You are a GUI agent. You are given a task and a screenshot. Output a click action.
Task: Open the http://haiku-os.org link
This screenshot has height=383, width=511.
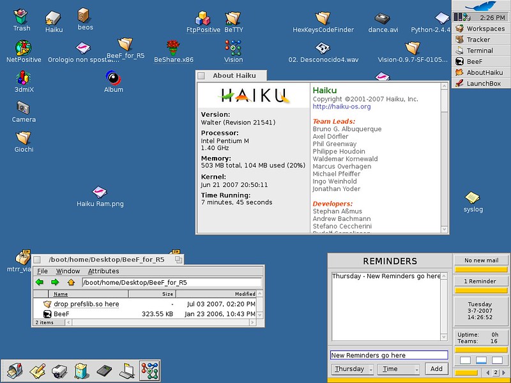[342, 107]
